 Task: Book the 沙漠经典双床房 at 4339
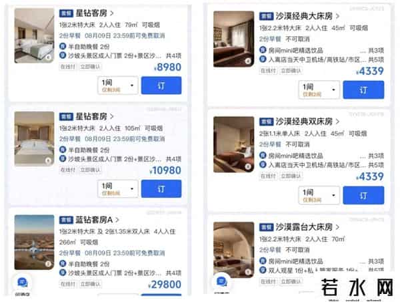(363, 195)
